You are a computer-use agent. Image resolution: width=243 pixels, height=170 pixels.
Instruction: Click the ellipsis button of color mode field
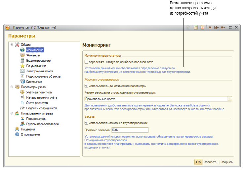tap(230, 99)
